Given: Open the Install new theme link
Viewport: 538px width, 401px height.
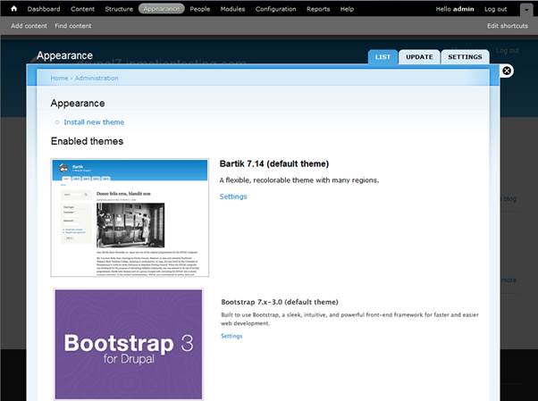Looking at the screenshot, I should (x=94, y=122).
